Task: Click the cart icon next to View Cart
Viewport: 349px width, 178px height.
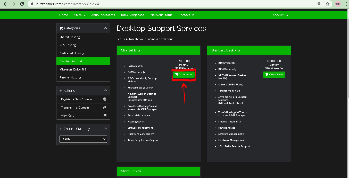Action: coord(105,115)
